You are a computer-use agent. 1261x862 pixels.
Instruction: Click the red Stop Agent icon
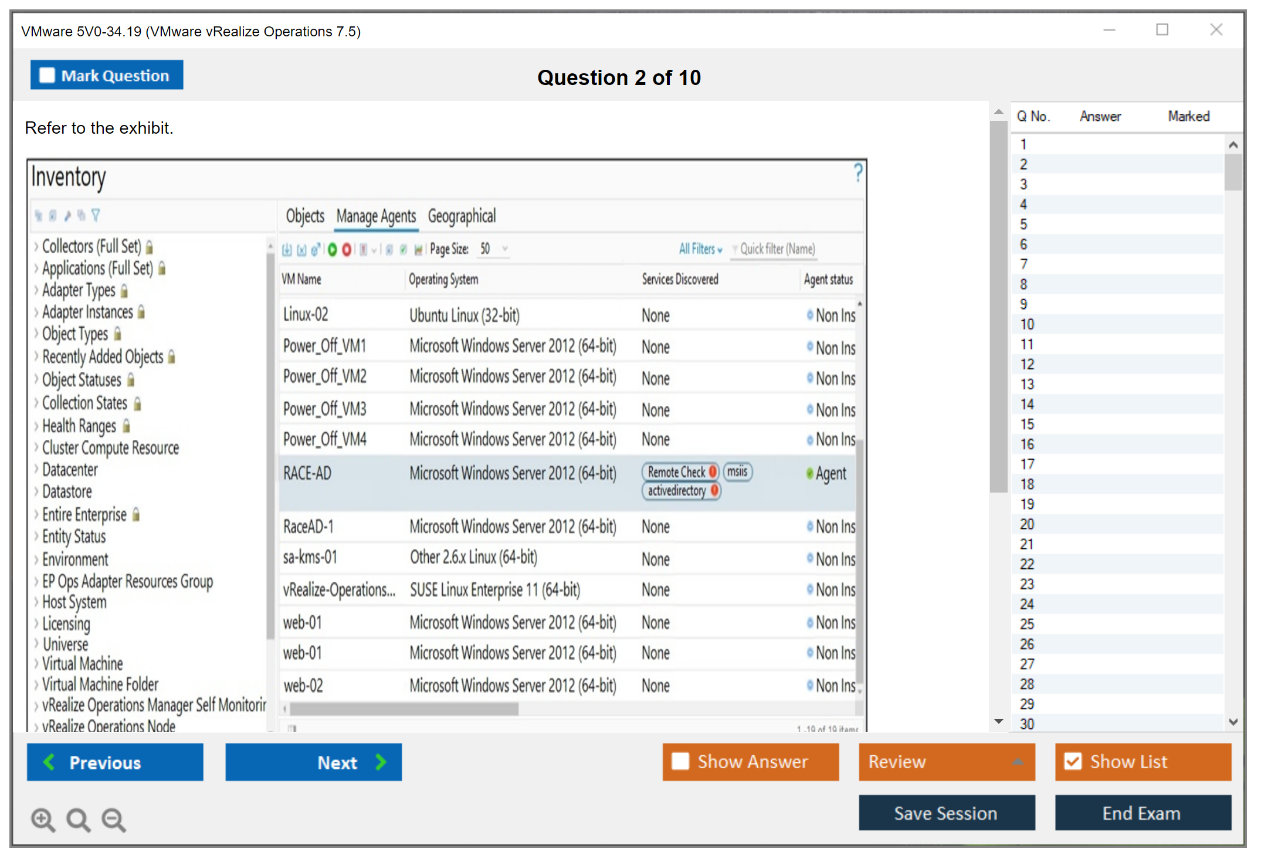click(347, 250)
